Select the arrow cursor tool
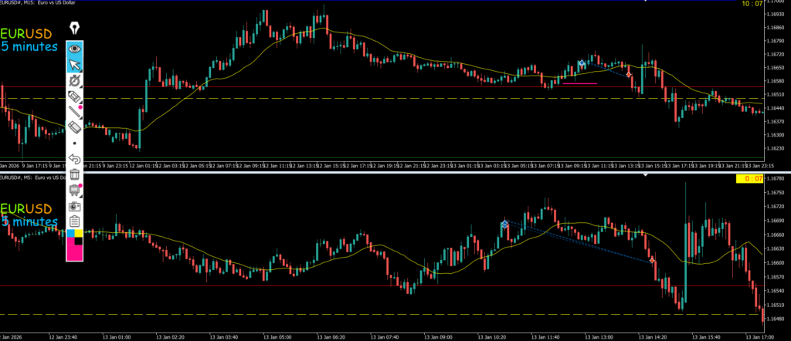The image size is (791, 341). pos(75,64)
